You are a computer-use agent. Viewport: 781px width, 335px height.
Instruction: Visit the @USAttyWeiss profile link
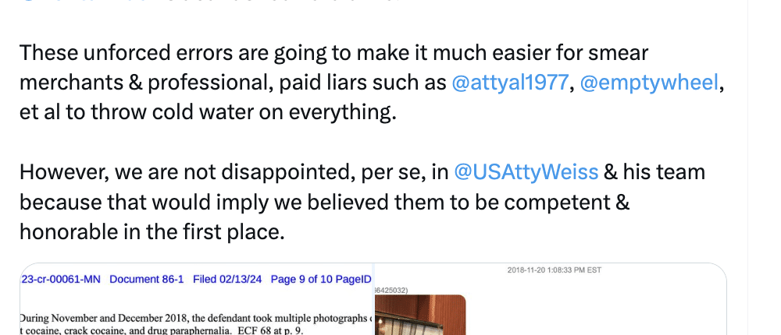point(526,171)
